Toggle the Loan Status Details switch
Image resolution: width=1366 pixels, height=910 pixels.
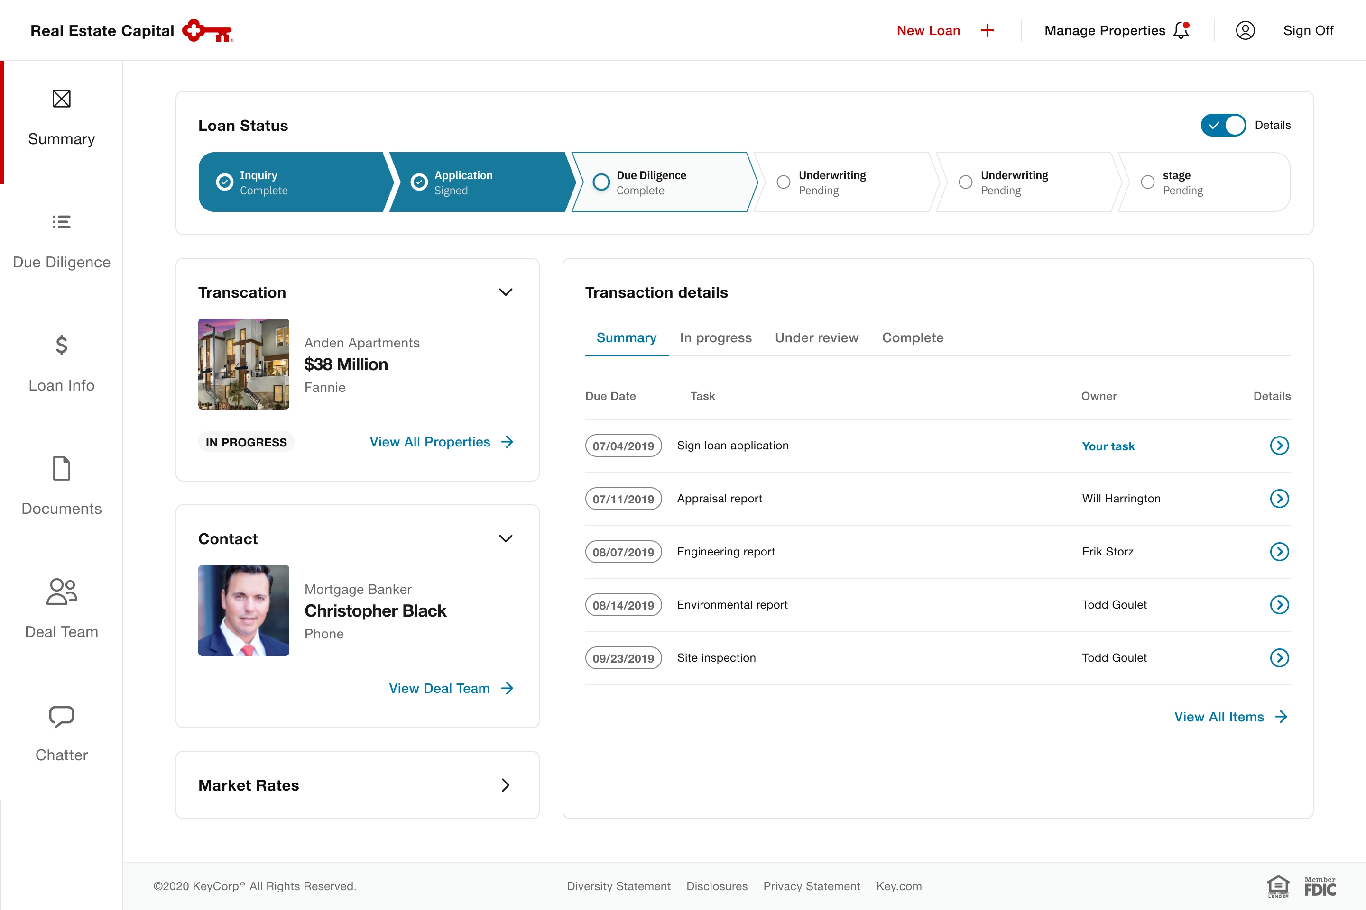coord(1223,125)
